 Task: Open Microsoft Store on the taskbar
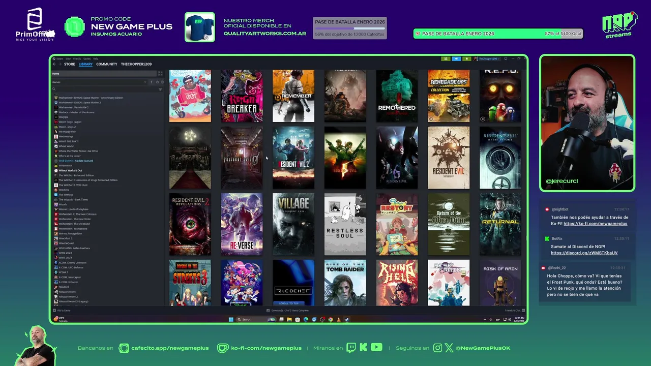pos(298,319)
